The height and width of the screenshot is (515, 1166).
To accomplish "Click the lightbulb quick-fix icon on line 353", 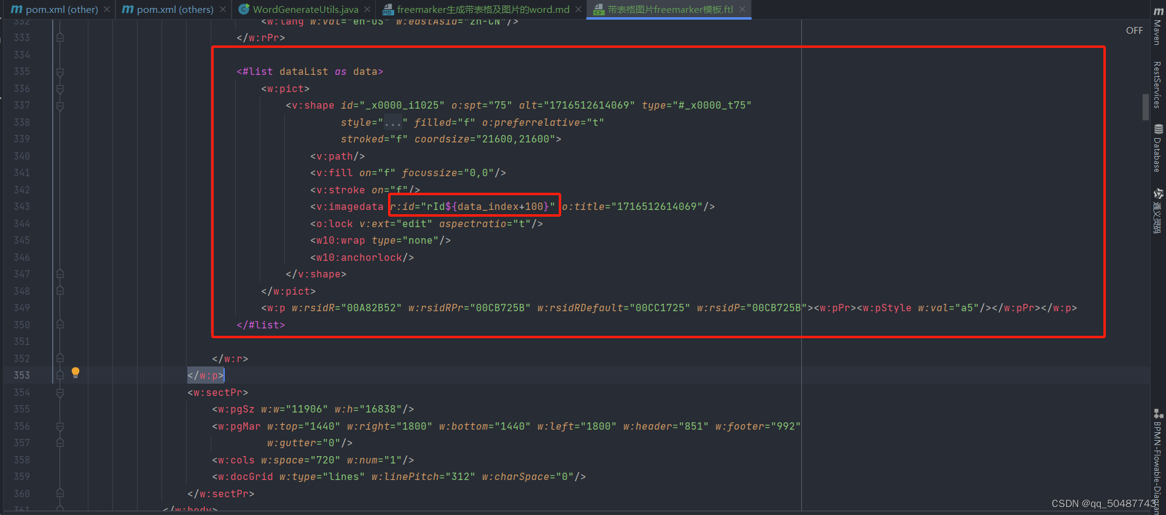I will (76, 372).
